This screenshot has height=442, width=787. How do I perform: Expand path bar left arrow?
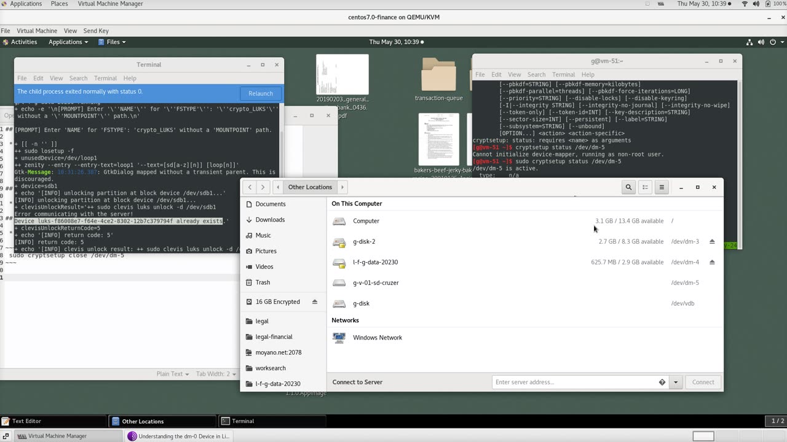[278, 187]
